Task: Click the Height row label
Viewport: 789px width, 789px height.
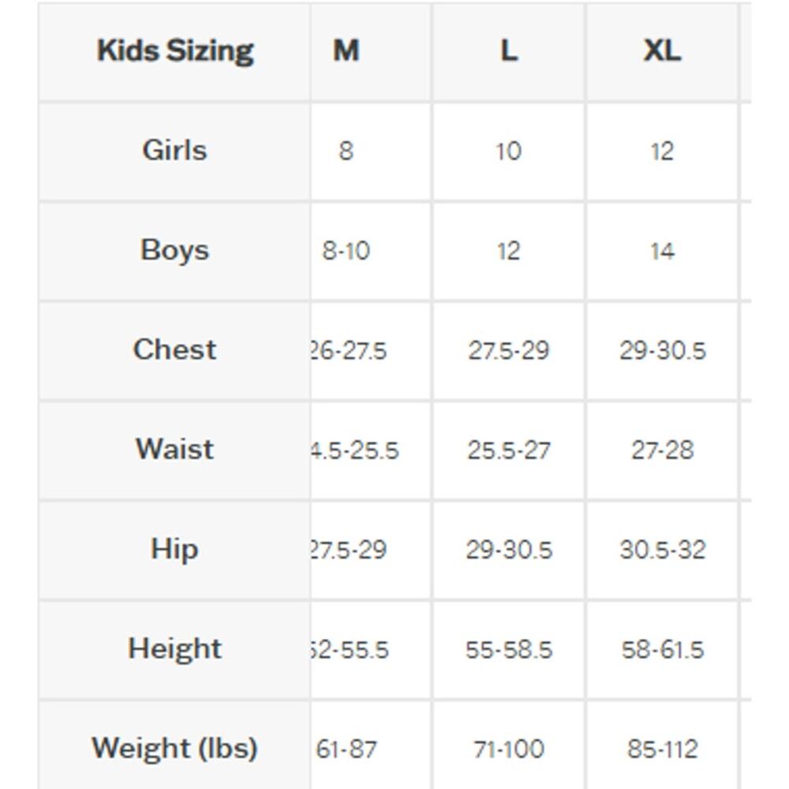Action: point(174,649)
